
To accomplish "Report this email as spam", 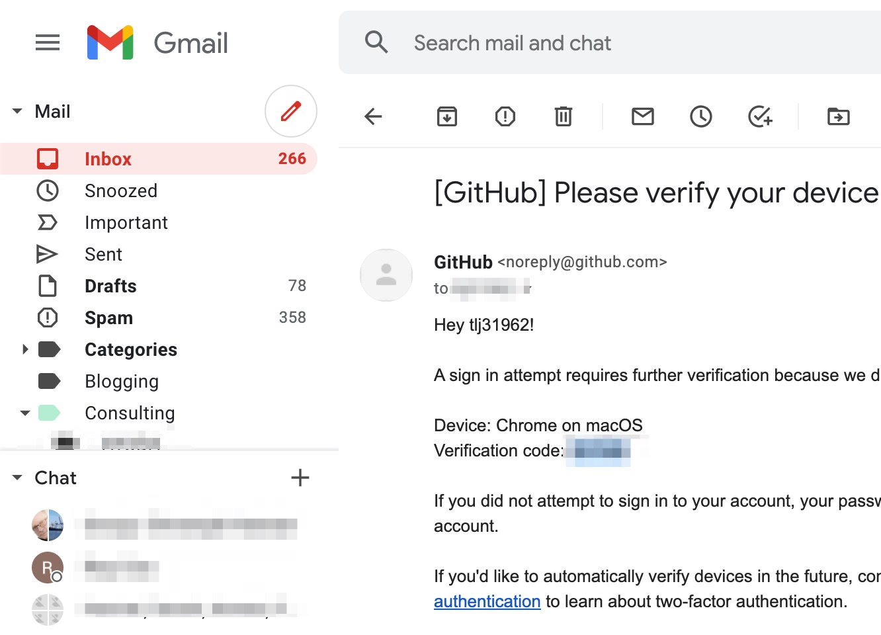I will coord(505,116).
